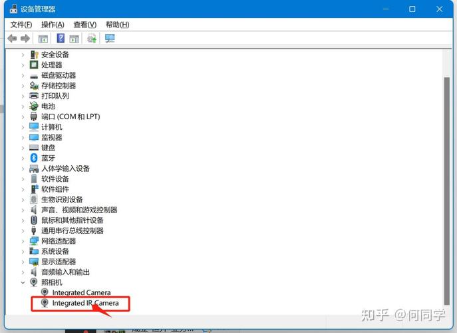Image resolution: width=457 pixels, height=333 pixels.
Task: Click the 键盘 keyboard icon
Action: 34,148
